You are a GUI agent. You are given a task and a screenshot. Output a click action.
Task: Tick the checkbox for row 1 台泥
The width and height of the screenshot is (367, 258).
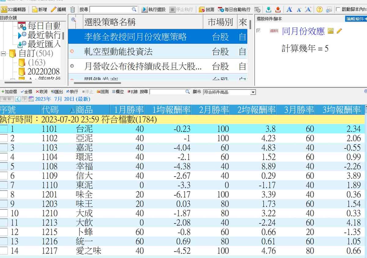point(4,129)
